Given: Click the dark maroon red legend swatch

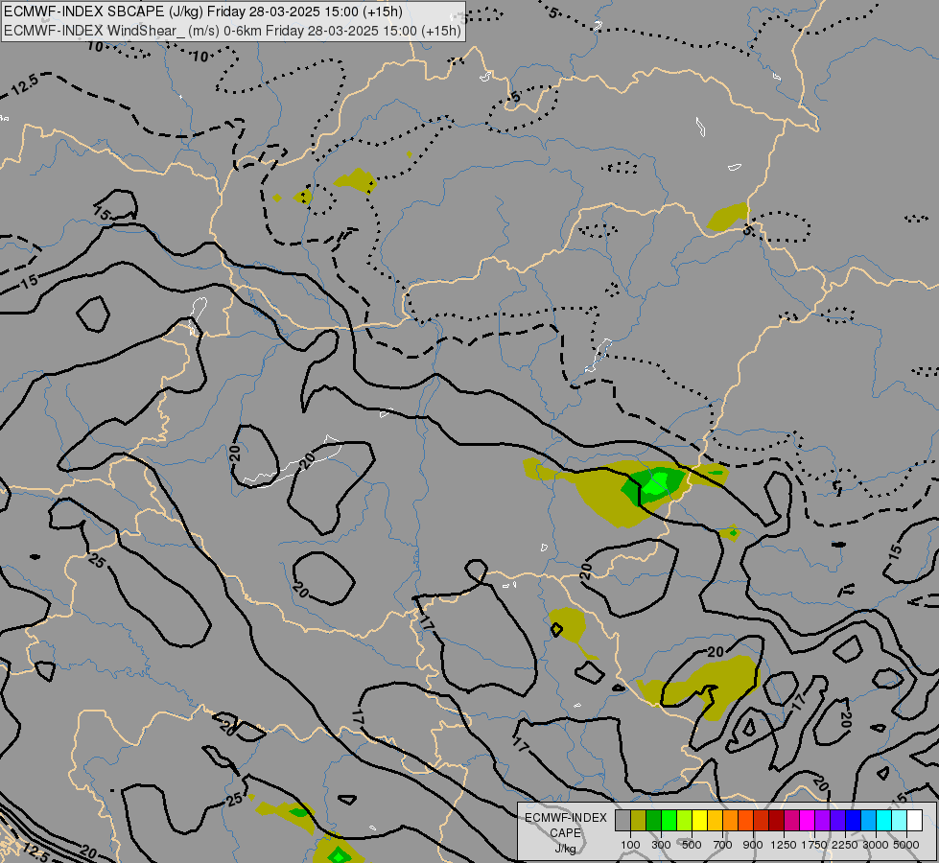Looking at the screenshot, I should point(777,820).
